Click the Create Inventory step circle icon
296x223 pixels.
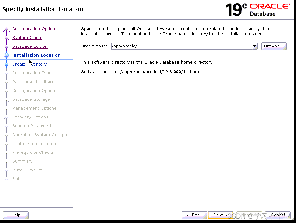6,64
